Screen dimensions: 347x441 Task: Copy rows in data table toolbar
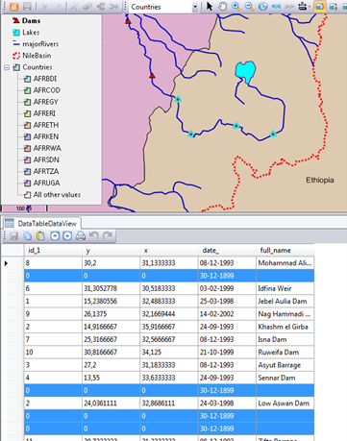[28, 236]
